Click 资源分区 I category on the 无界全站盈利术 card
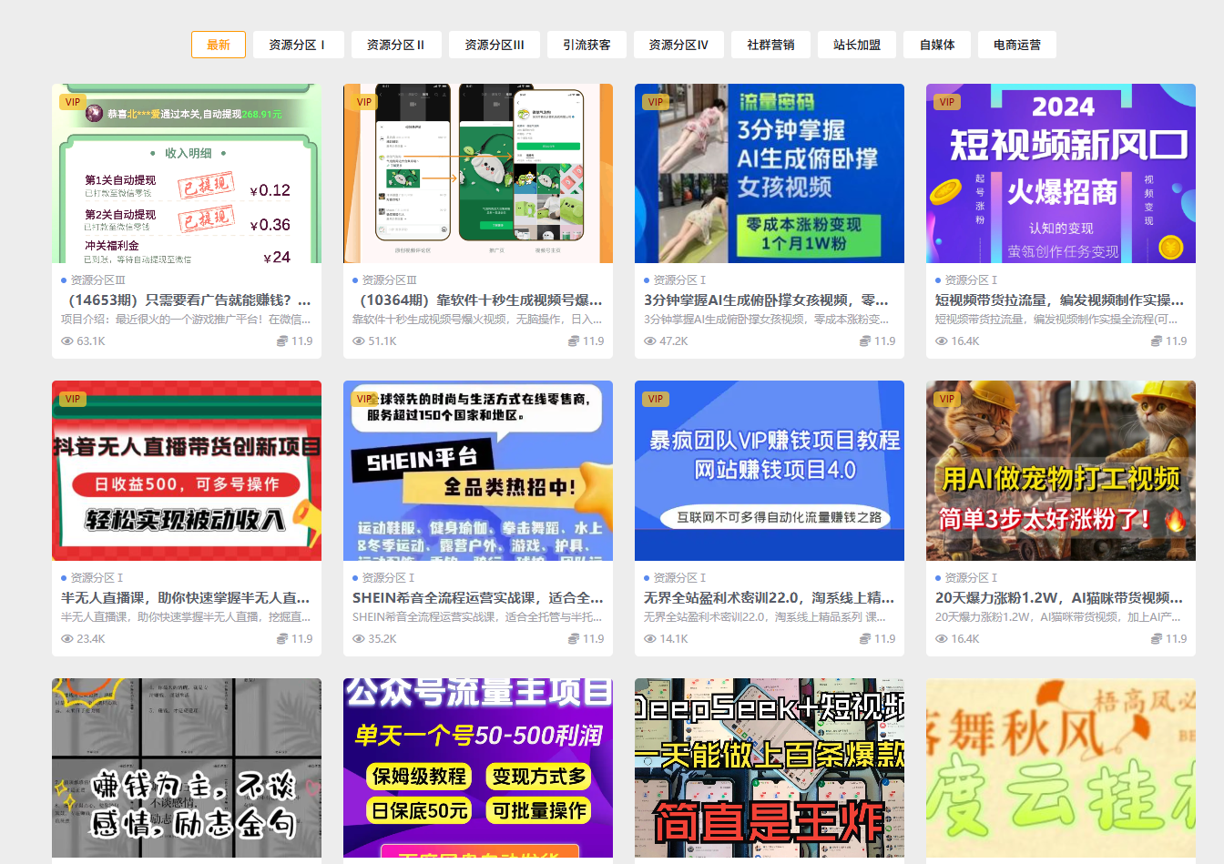1224x864 pixels. click(679, 578)
